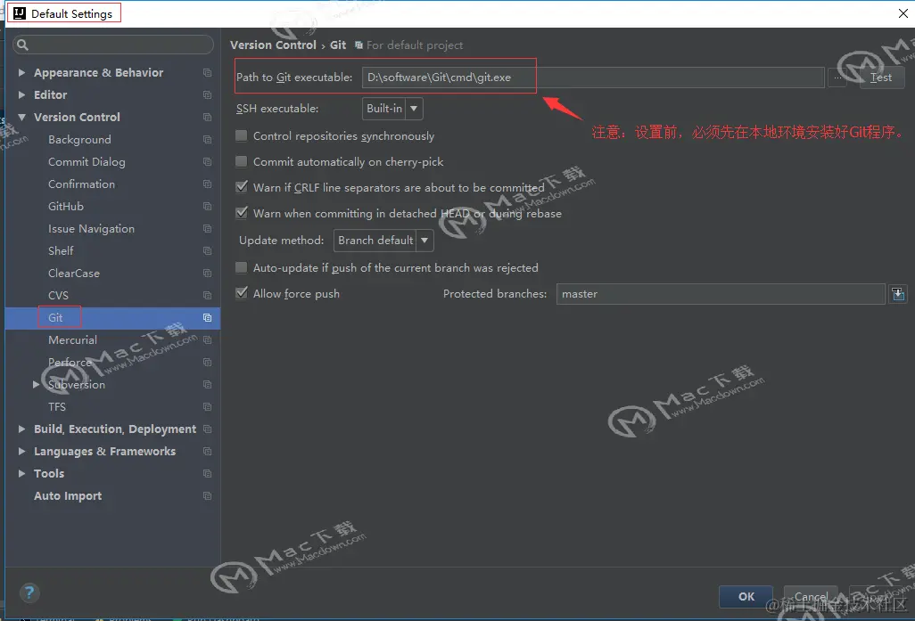Click project-level icon beside Shelf row
Viewport: 915px width, 621px height.
pyautogui.click(x=207, y=250)
